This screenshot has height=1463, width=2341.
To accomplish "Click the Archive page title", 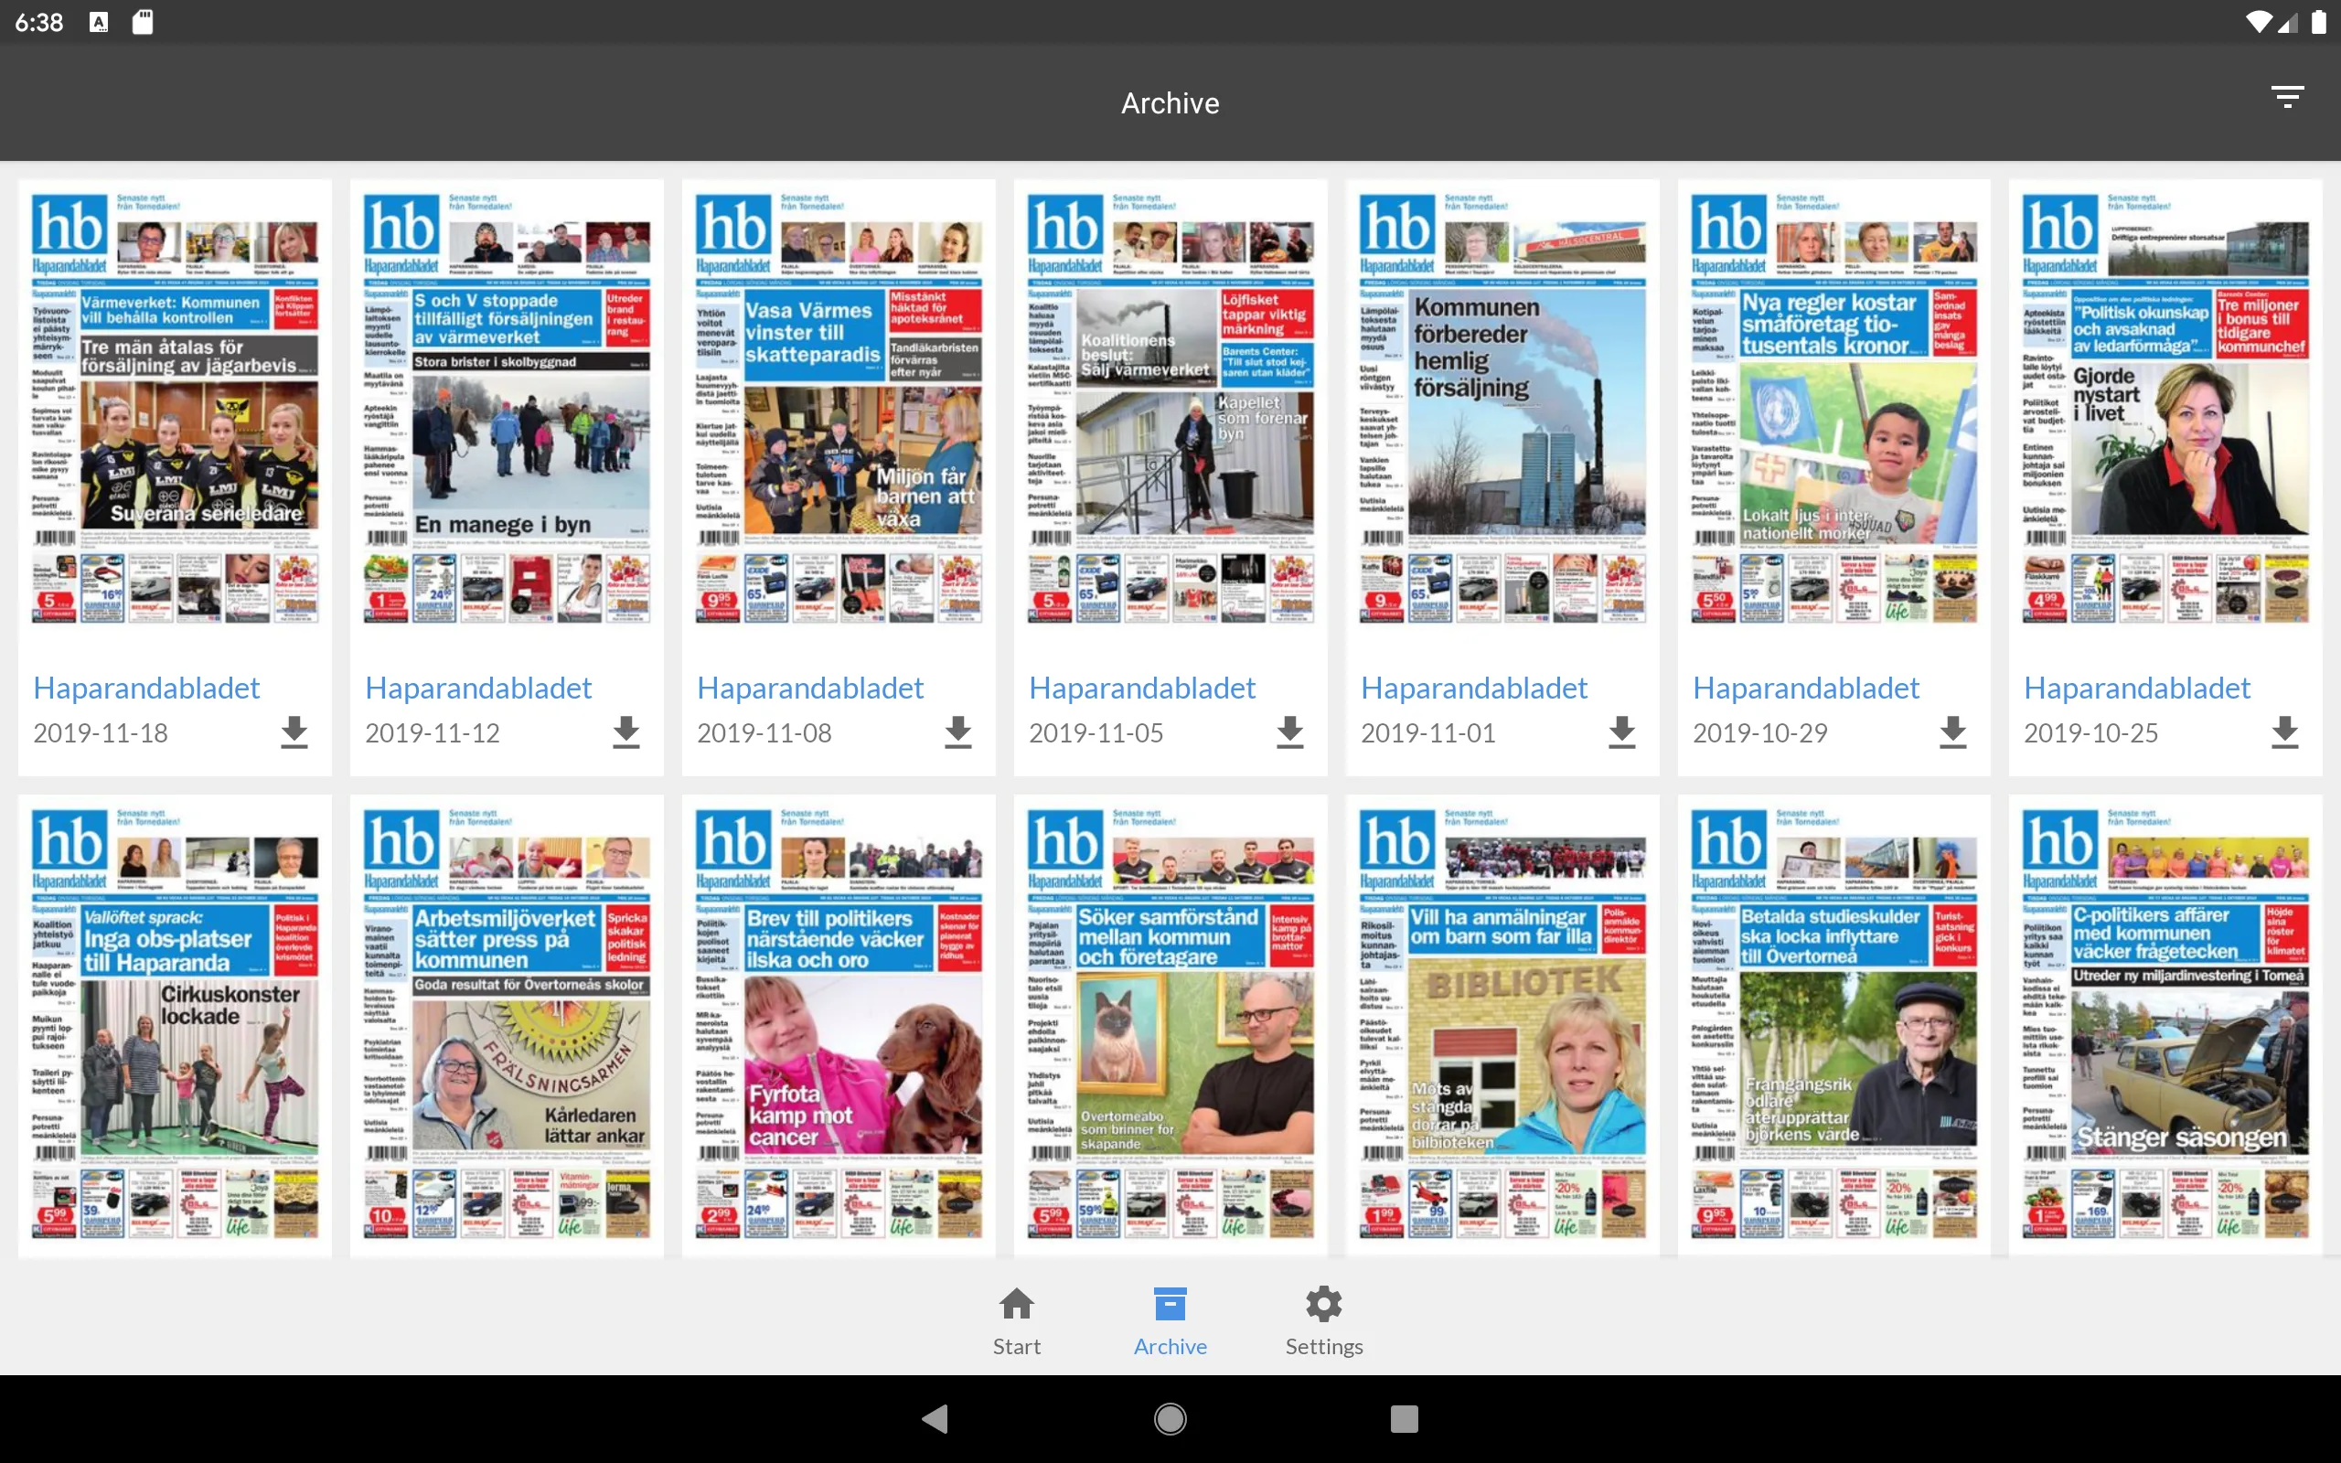I will pyautogui.click(x=1170, y=103).
